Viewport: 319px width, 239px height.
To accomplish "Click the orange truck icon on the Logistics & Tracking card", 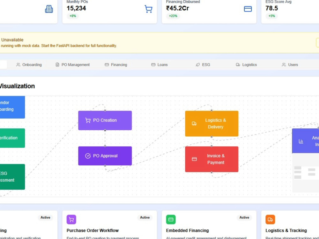I will (x=271, y=220).
